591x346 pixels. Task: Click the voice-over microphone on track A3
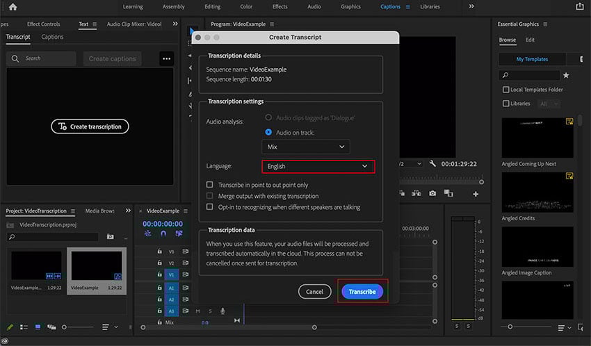(222, 311)
